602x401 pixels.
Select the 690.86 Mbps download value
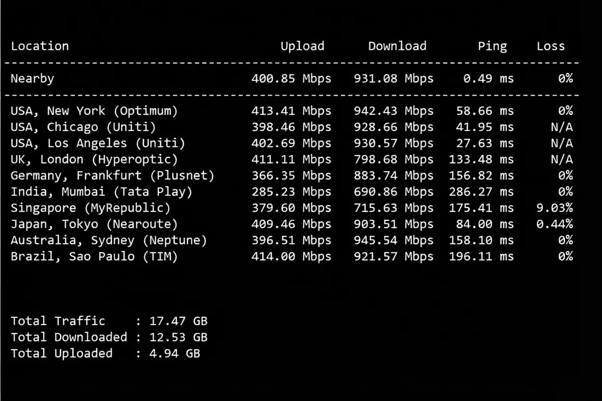(394, 192)
